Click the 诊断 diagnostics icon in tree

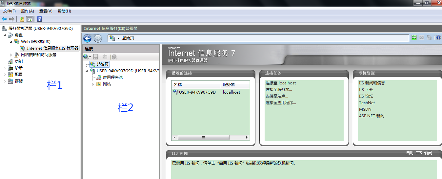coord(10,68)
